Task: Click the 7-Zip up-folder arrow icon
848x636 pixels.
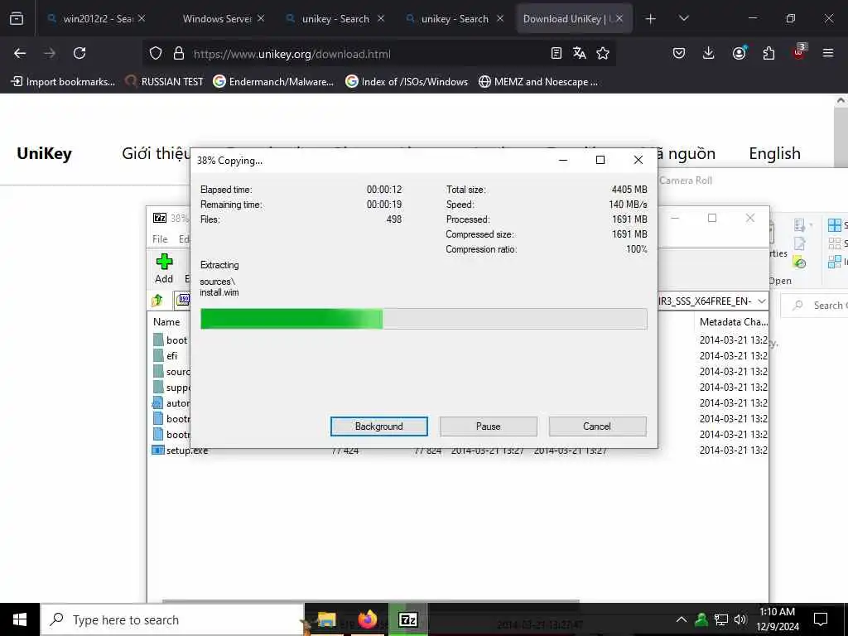Action: pos(157,300)
